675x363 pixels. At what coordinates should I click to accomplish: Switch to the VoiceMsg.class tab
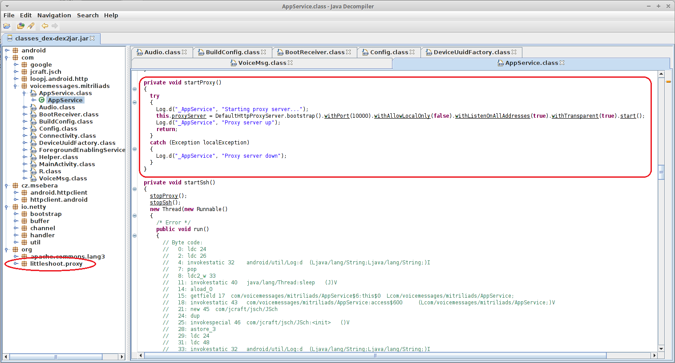tap(262, 63)
